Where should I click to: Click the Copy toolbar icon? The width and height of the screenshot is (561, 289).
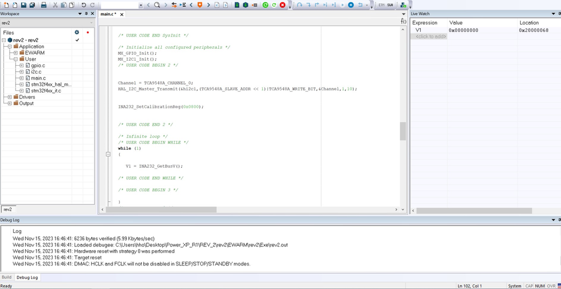(x=63, y=5)
